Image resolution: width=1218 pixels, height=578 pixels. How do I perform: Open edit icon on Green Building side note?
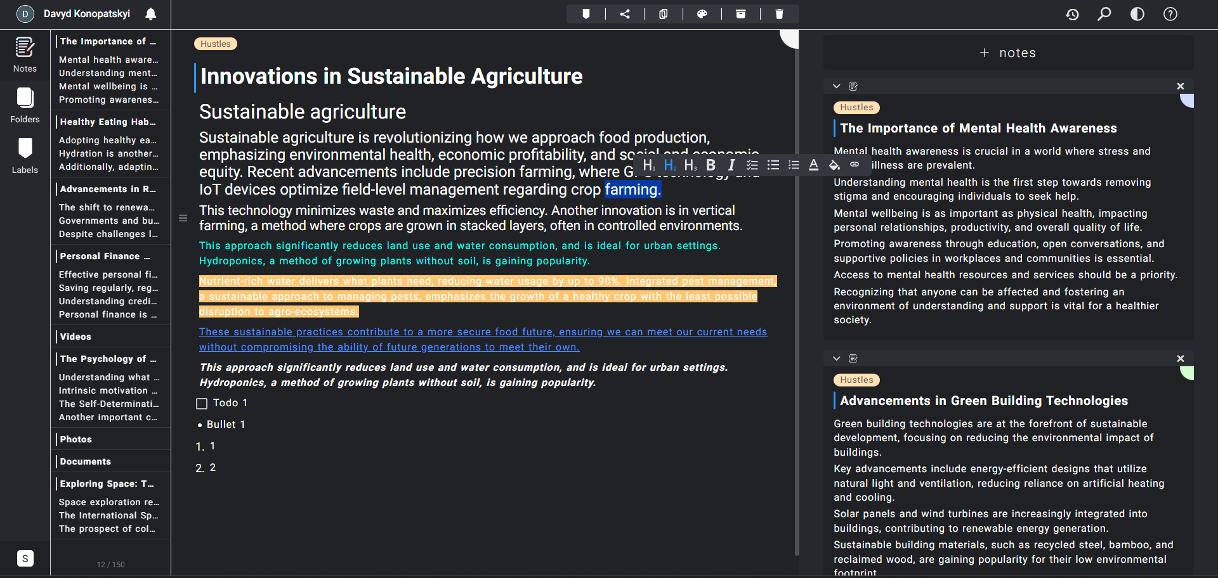[854, 359]
